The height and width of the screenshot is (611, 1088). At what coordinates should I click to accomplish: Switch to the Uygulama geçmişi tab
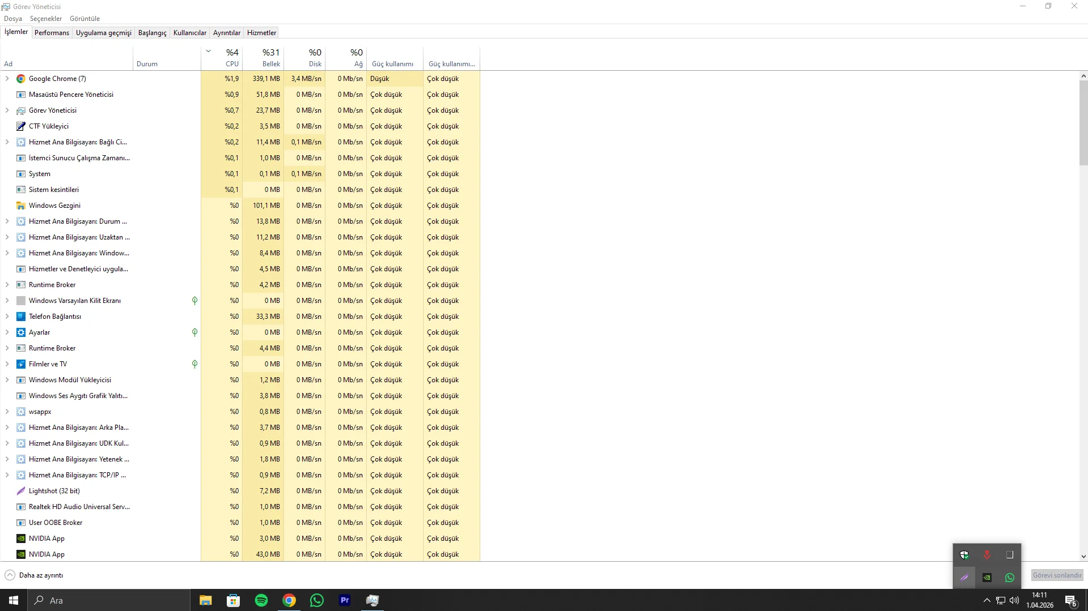coord(104,33)
